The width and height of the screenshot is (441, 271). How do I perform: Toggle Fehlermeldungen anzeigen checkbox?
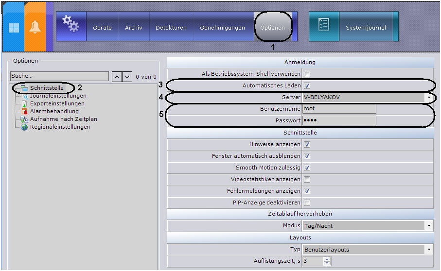(x=307, y=191)
